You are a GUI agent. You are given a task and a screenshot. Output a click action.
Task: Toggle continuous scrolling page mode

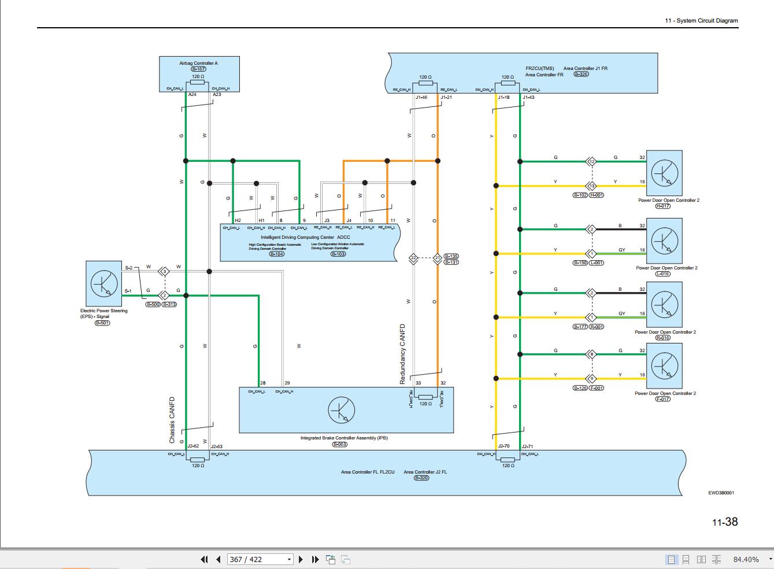pyautogui.click(x=687, y=560)
